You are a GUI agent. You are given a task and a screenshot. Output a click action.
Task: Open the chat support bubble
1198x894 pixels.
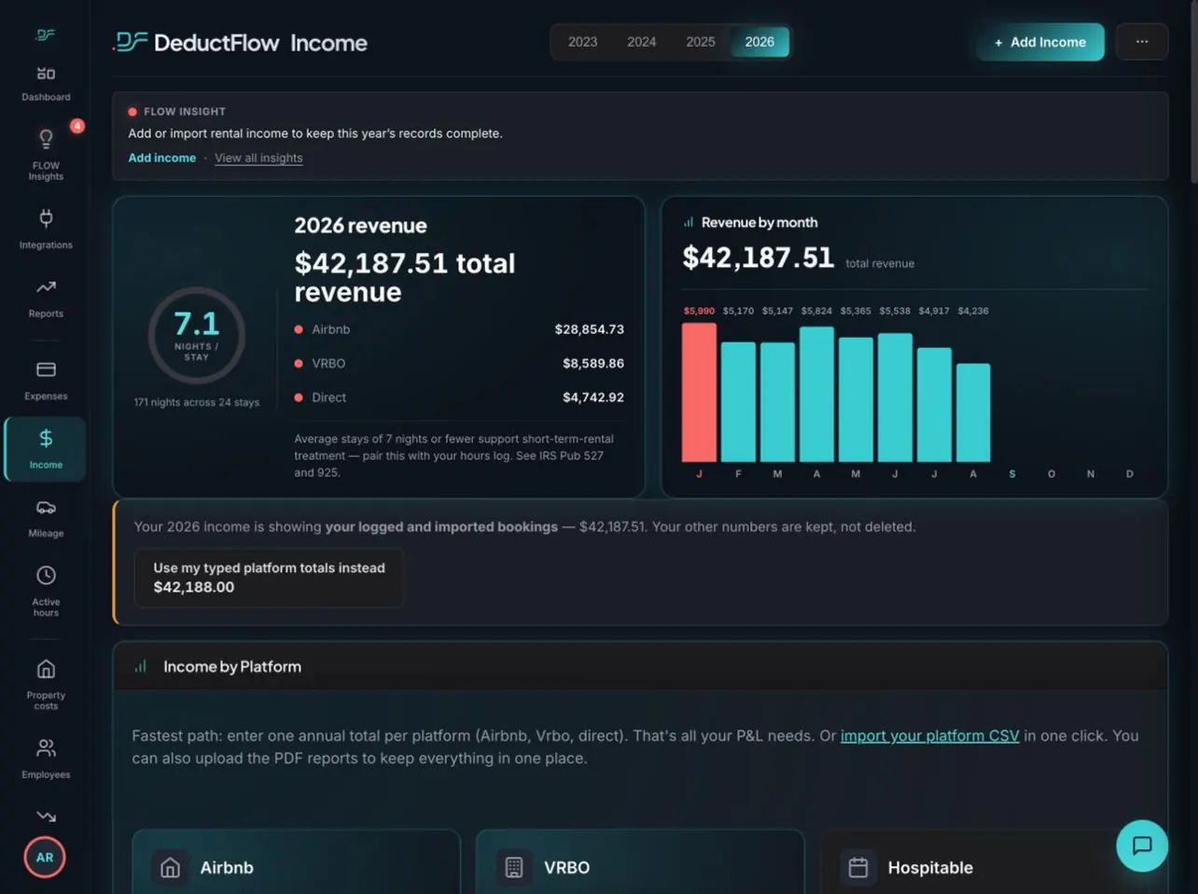click(x=1142, y=845)
